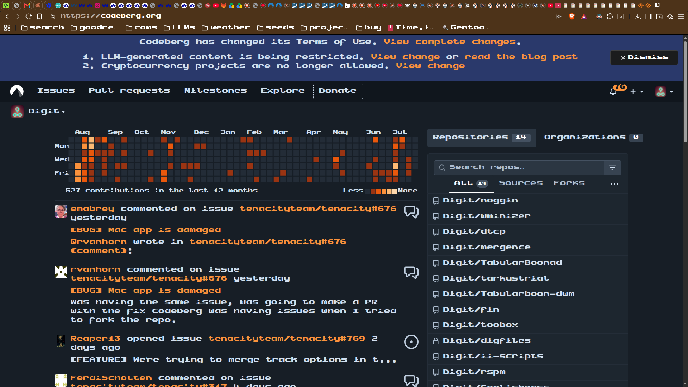Reload the Codeberg page
This screenshot has height=387, width=688.
click(29, 16)
